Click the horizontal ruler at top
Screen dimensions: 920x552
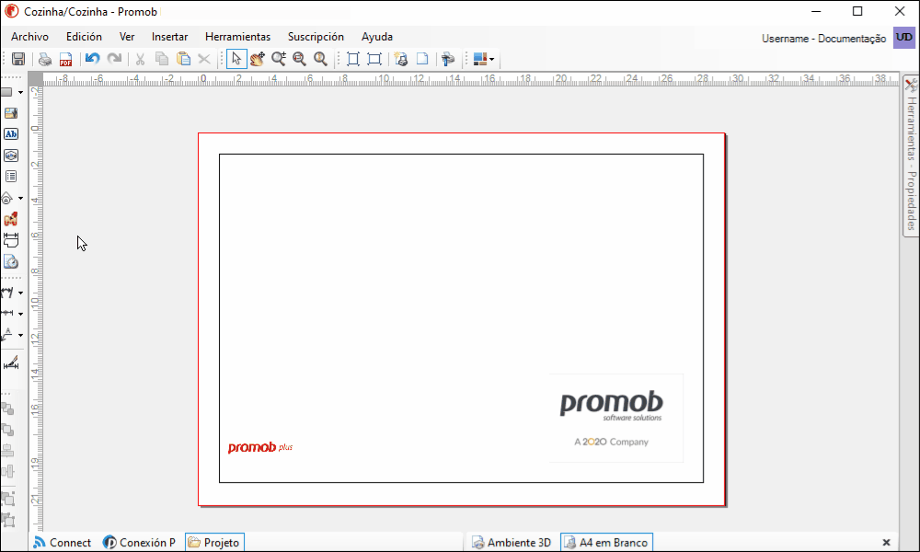click(x=471, y=79)
